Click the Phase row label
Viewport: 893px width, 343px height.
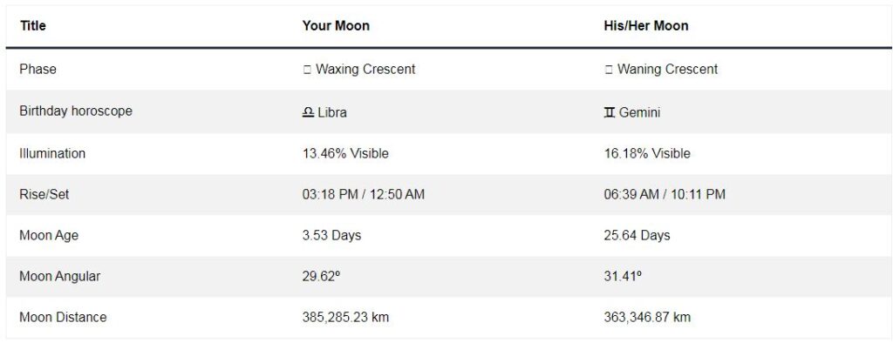pos(37,70)
